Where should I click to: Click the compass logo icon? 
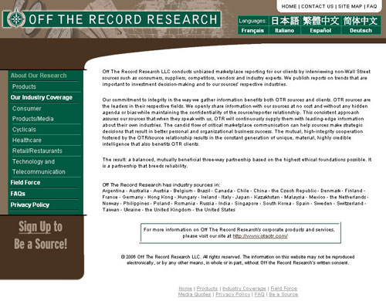(16, 19)
